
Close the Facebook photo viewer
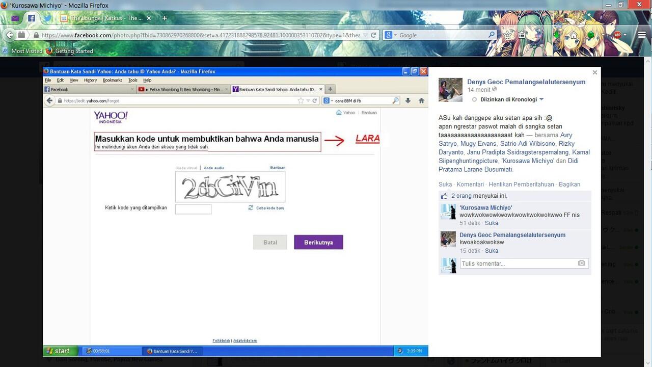594,73
